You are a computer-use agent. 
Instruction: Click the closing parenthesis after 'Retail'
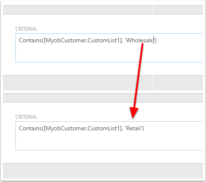143,128
